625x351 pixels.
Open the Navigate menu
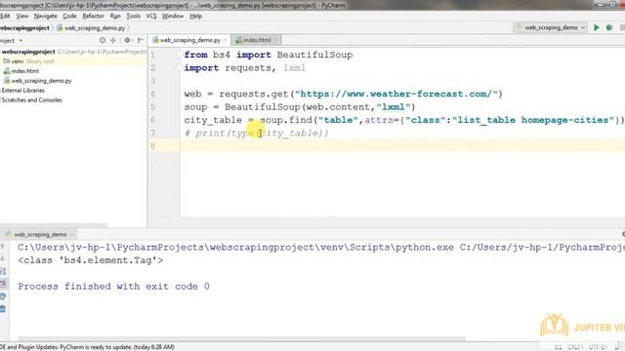coord(46,16)
